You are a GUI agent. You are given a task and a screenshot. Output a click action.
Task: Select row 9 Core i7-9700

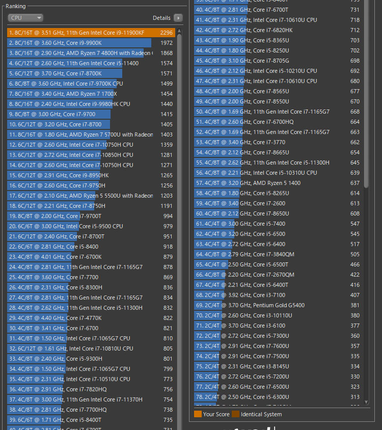click(x=91, y=114)
